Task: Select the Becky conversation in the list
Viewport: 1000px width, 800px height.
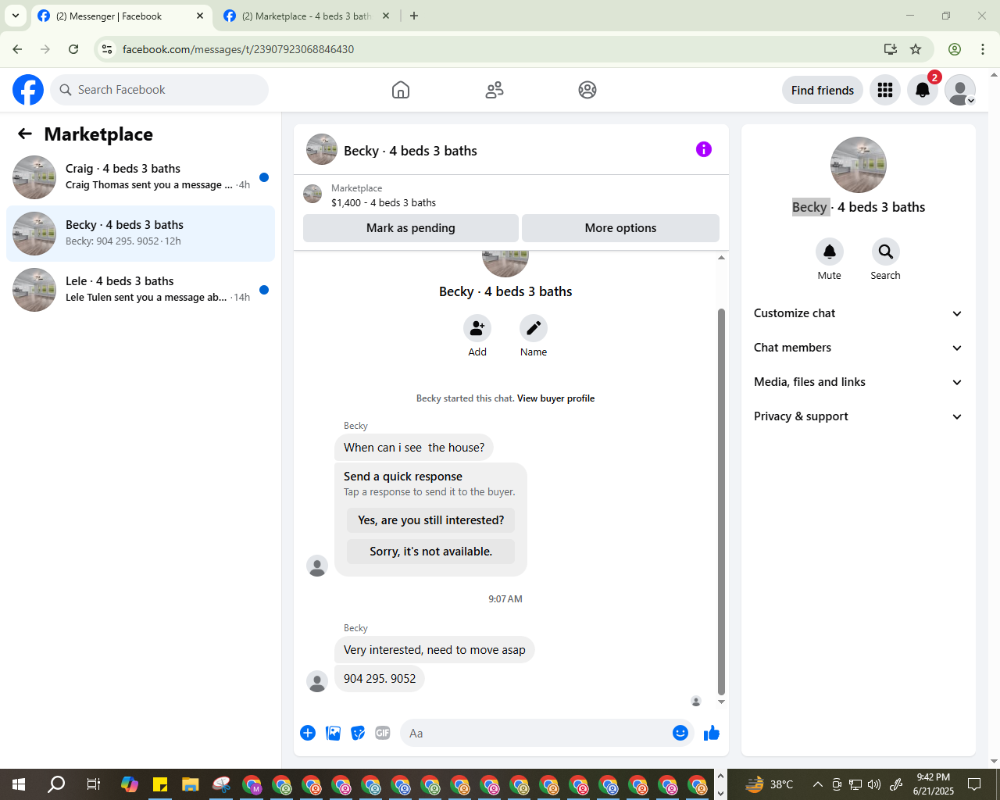Action: pyautogui.click(x=141, y=234)
